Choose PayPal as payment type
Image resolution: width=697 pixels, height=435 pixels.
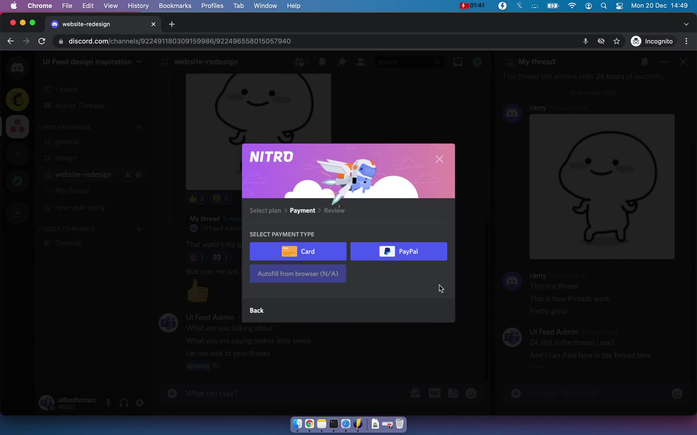pyautogui.click(x=399, y=251)
